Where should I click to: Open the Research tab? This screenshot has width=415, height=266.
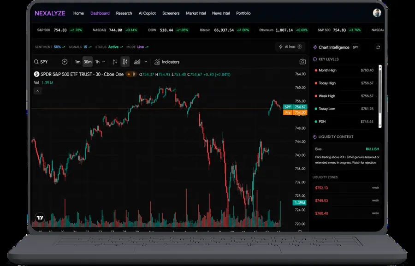click(x=124, y=13)
